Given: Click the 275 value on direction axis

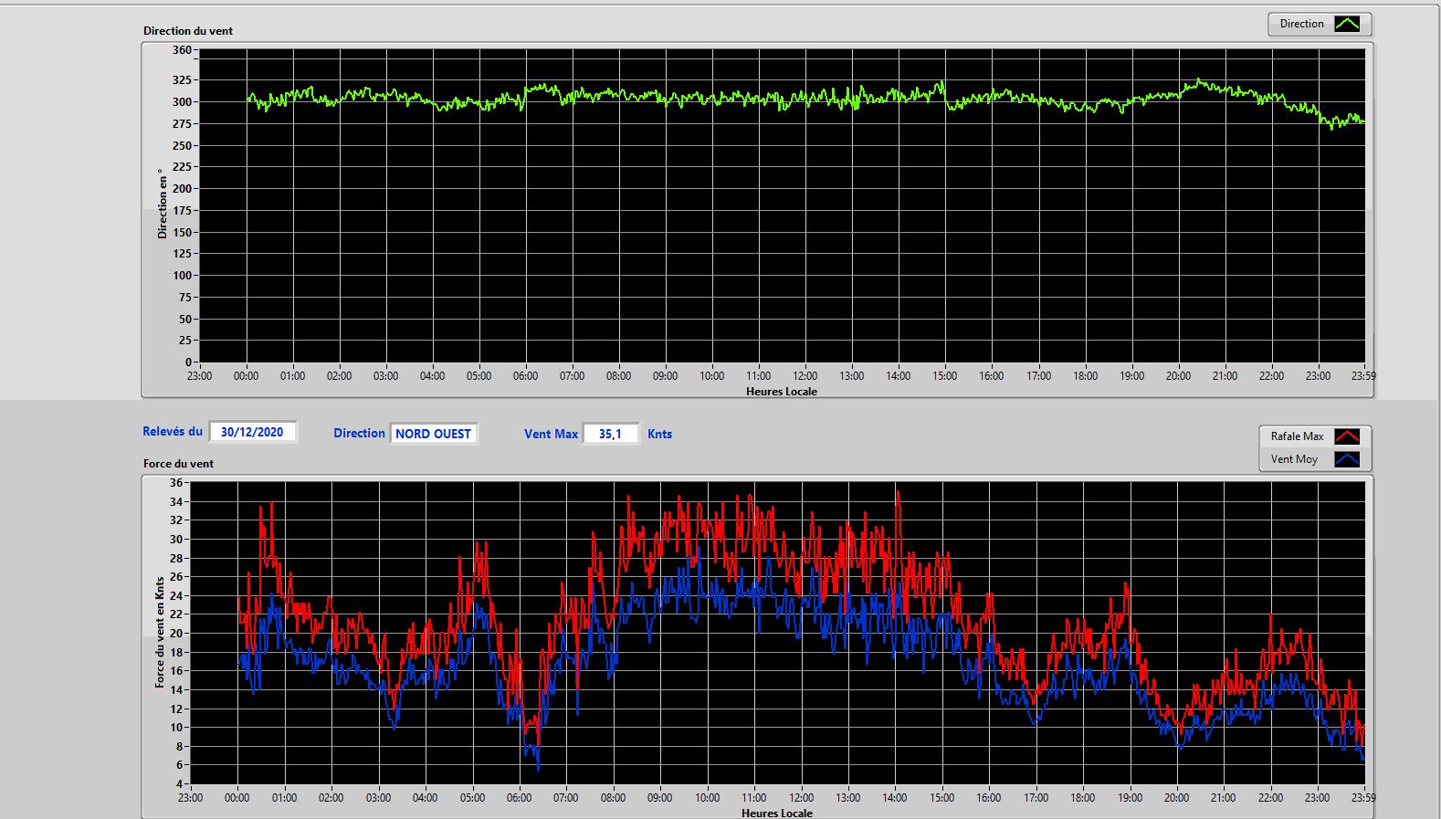Looking at the screenshot, I should click(x=182, y=123).
